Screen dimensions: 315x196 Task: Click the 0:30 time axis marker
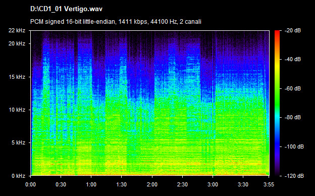click(x=61, y=184)
